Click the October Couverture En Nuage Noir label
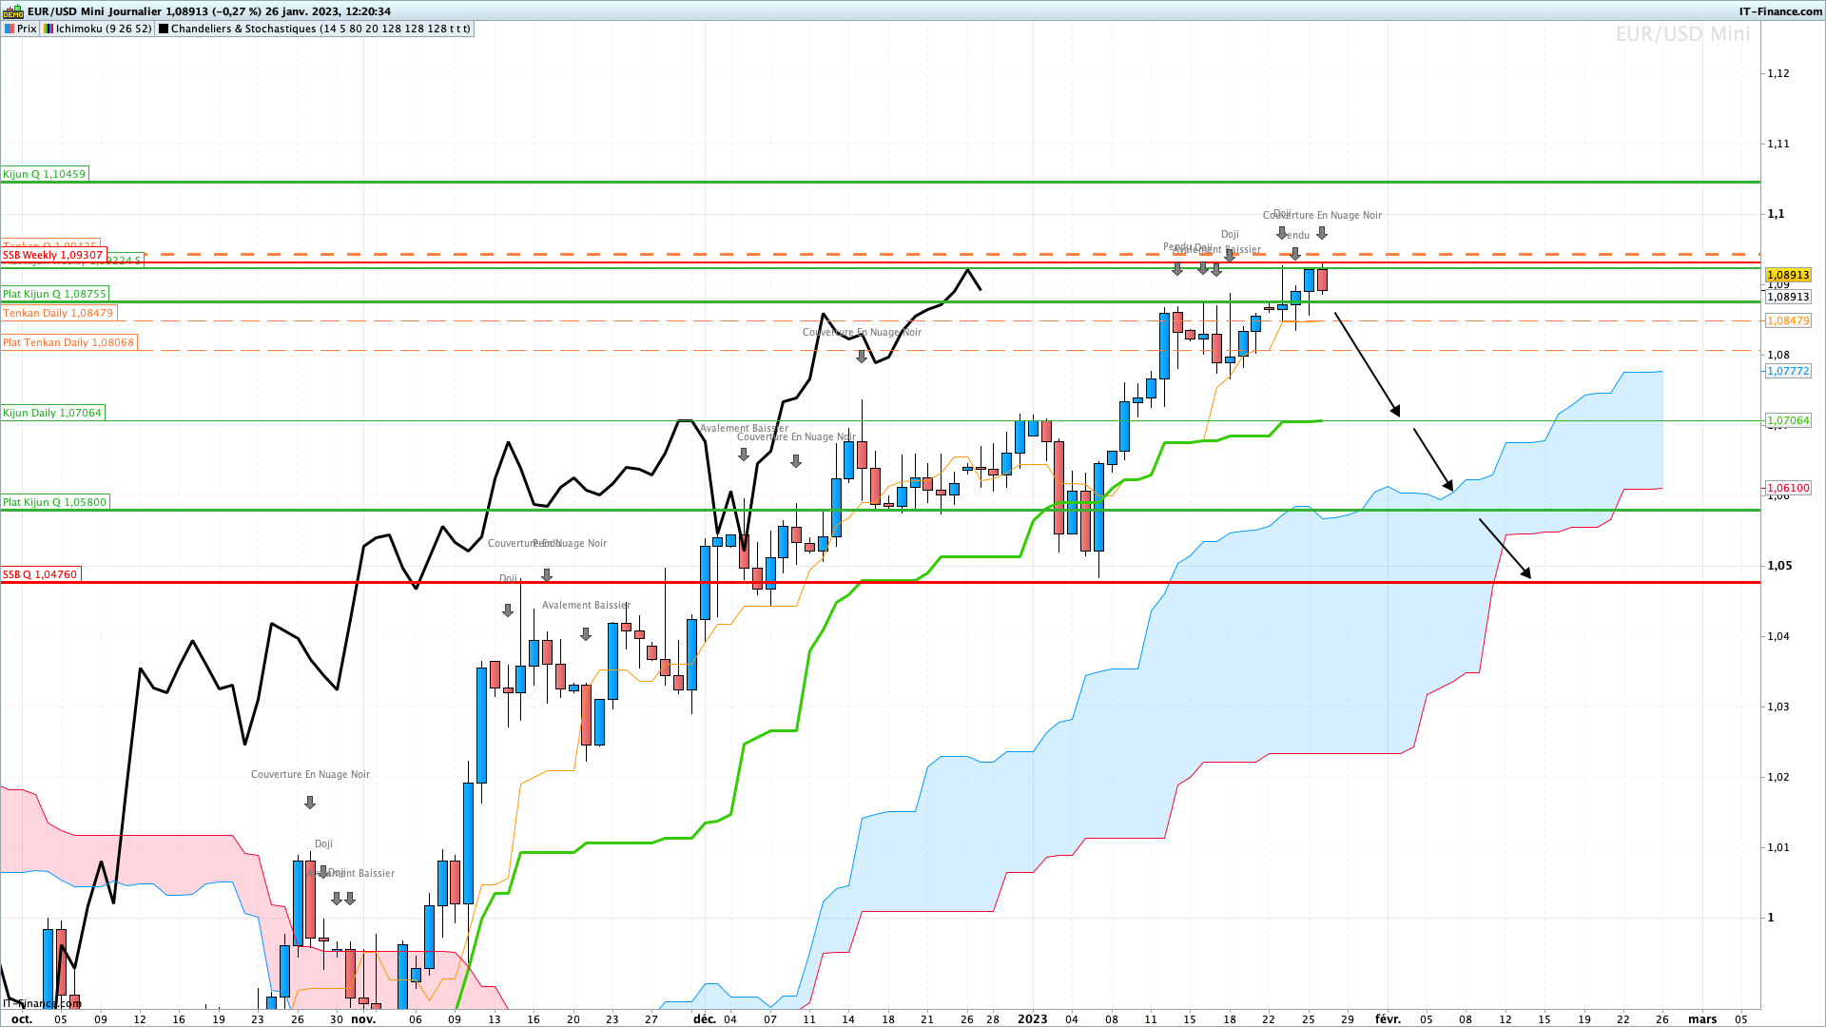This screenshot has width=1826, height=1027. click(310, 774)
